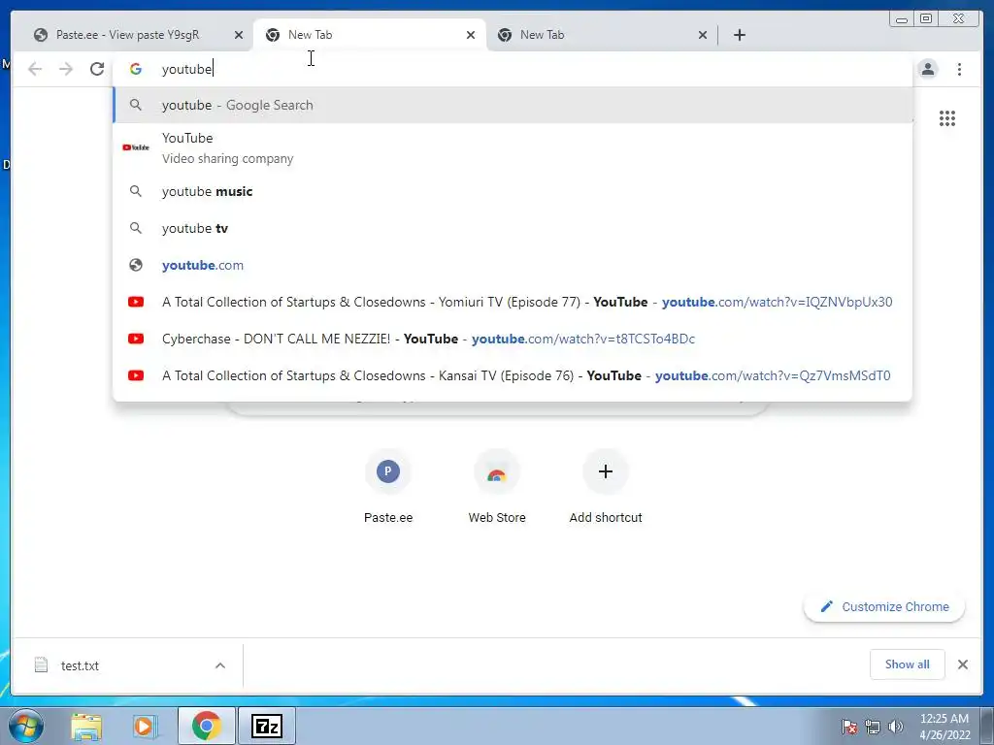This screenshot has height=745, width=994.
Task: Select the 'youtube - Google Search' suggestion
Action: [513, 105]
